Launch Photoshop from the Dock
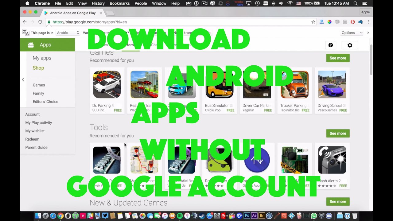The width and height of the screenshot is (393, 221). tap(247, 216)
